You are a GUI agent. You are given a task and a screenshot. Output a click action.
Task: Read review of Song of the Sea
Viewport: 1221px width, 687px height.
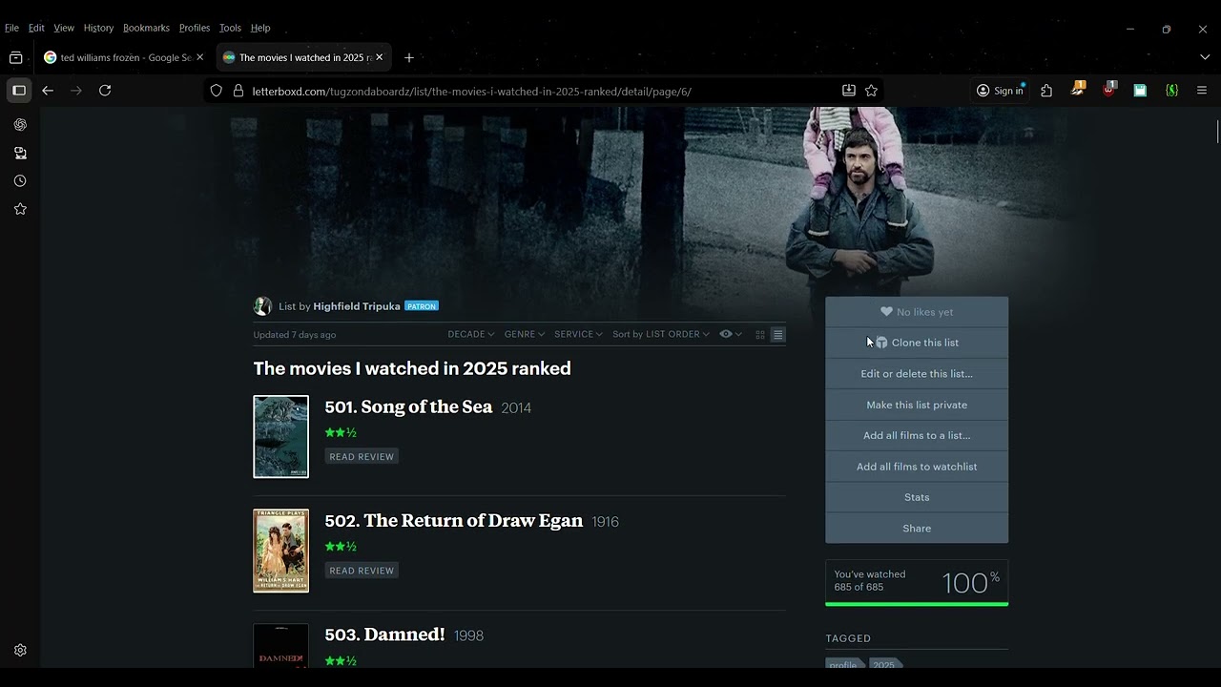click(362, 457)
